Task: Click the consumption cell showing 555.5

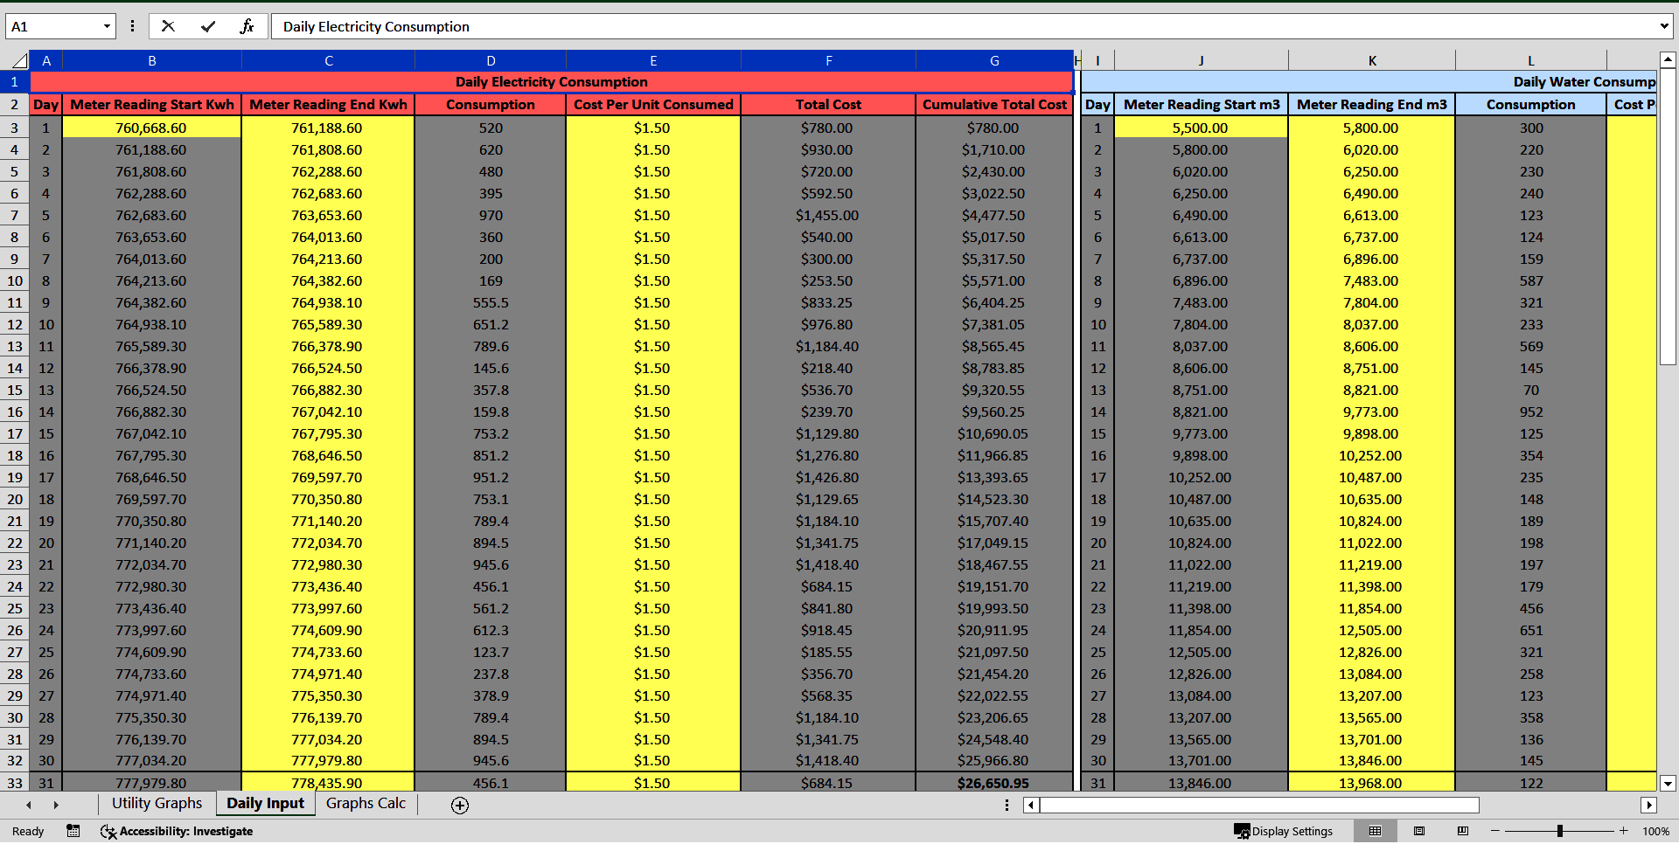Action: (491, 302)
